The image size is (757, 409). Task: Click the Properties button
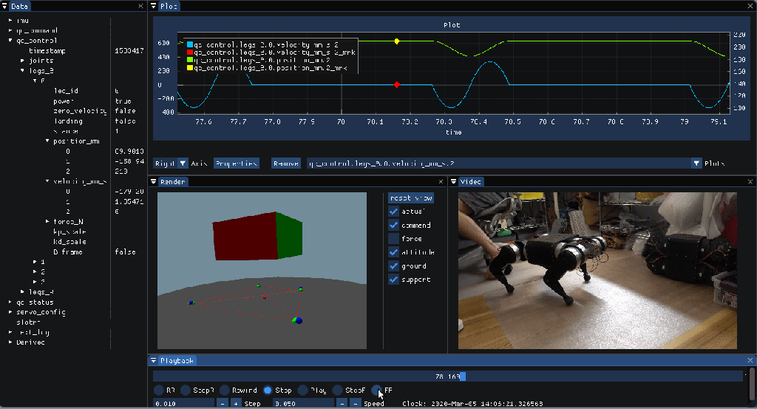236,163
